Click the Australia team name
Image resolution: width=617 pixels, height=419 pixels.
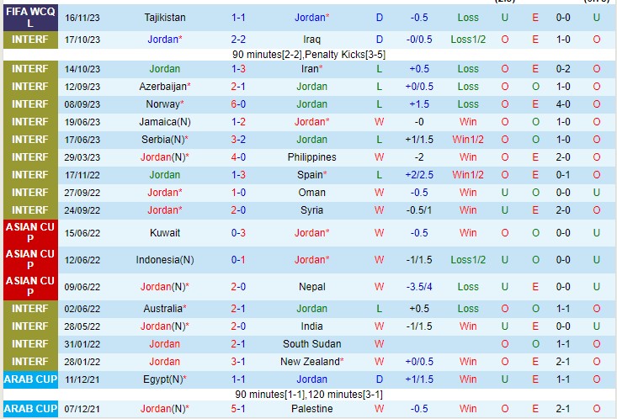point(162,309)
